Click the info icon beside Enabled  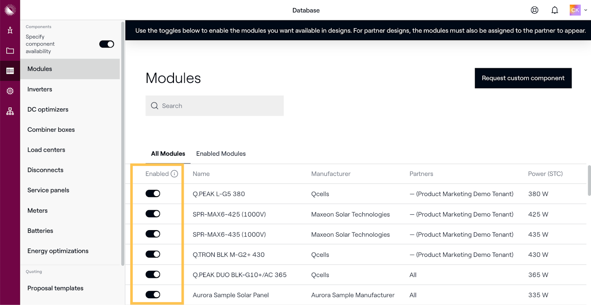(x=174, y=174)
